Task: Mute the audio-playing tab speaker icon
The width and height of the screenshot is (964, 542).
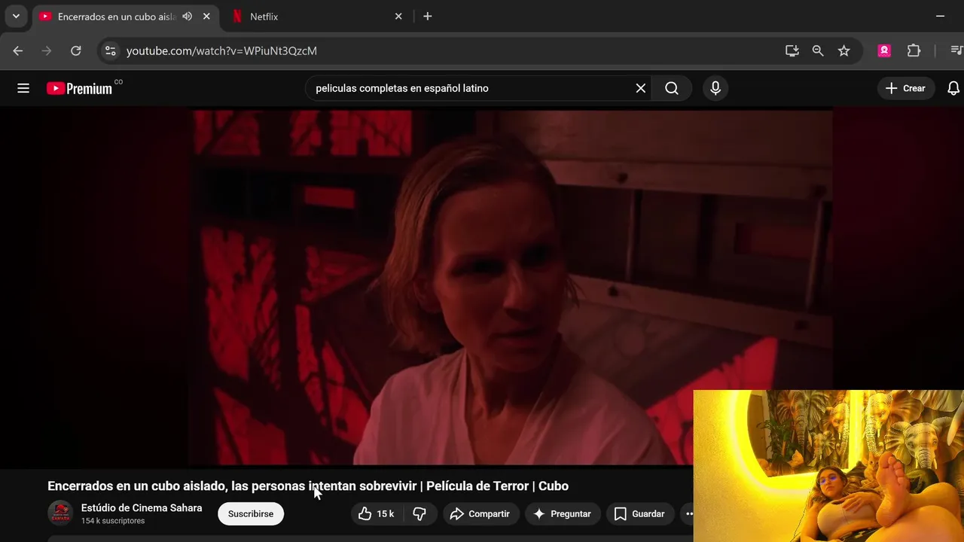Action: tap(187, 17)
